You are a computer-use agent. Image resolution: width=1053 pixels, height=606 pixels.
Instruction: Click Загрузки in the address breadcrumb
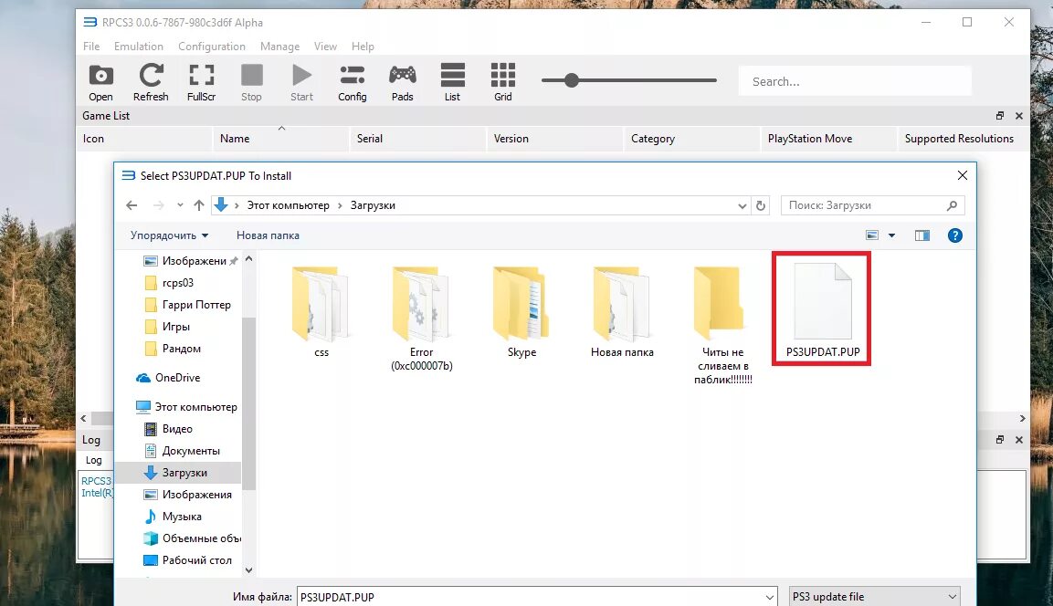(x=373, y=205)
